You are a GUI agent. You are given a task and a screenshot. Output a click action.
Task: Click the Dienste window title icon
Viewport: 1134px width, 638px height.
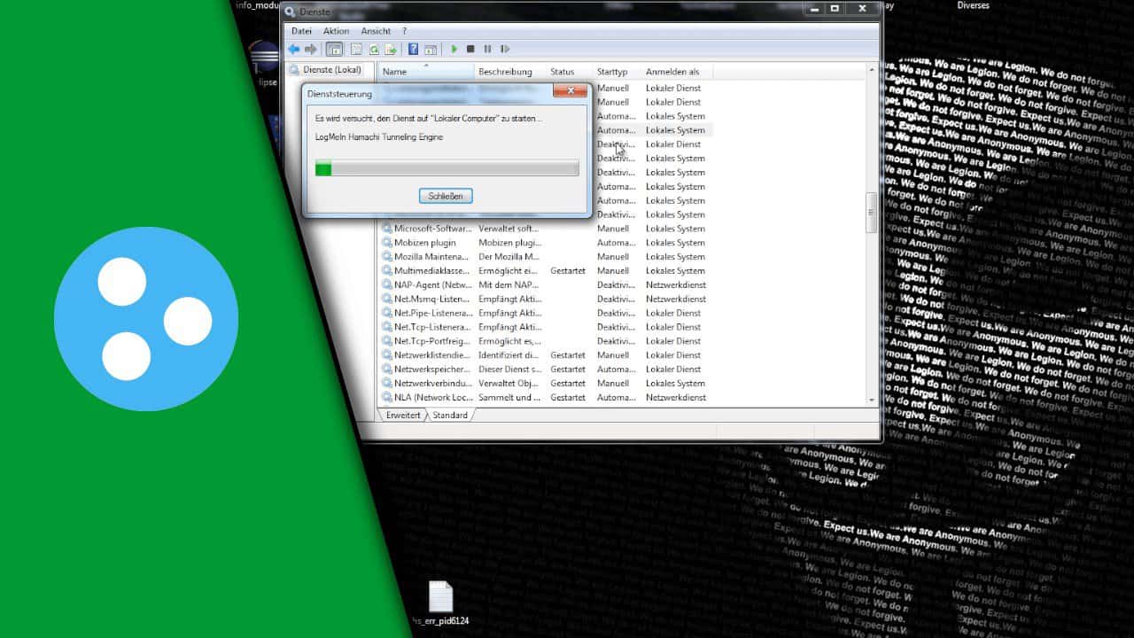[290, 12]
